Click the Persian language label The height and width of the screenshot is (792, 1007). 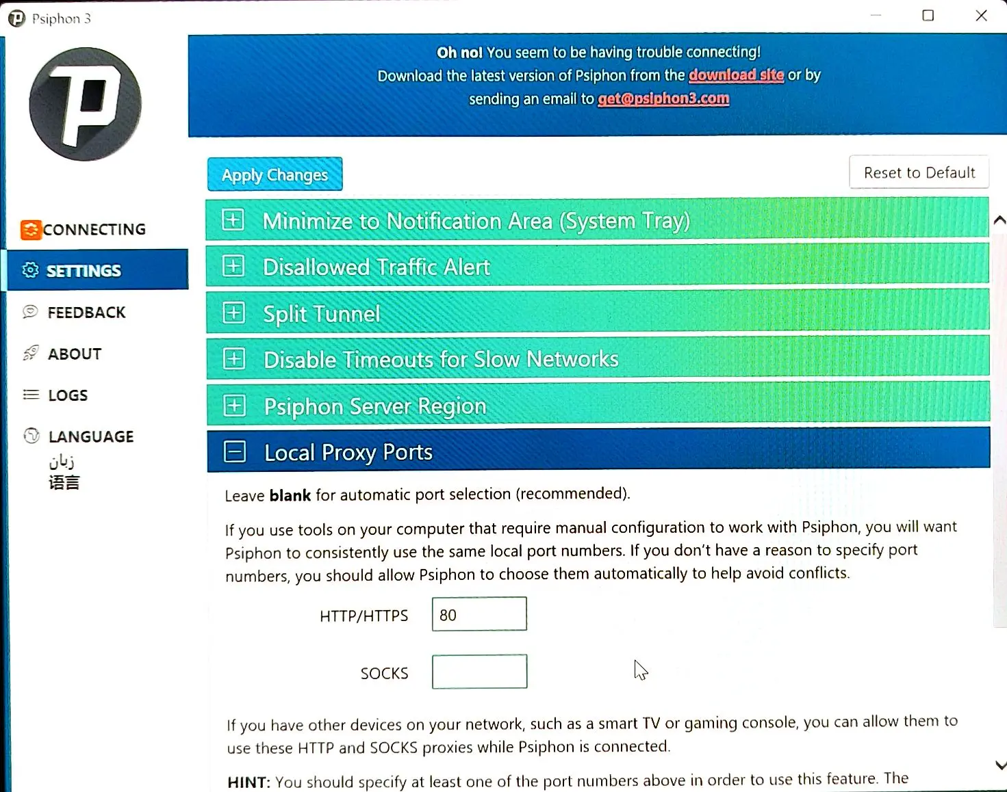click(62, 461)
